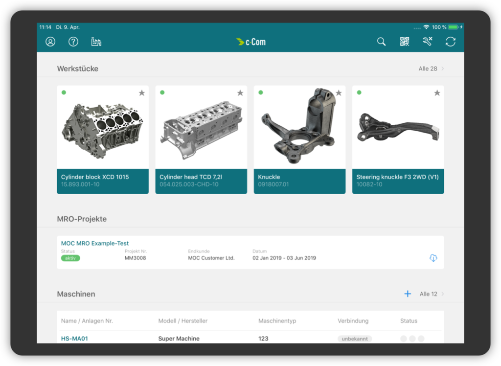Image resolution: width=501 pixels, height=366 pixels.
Task: Open machine HS-MA01 link
Action: 74,339
